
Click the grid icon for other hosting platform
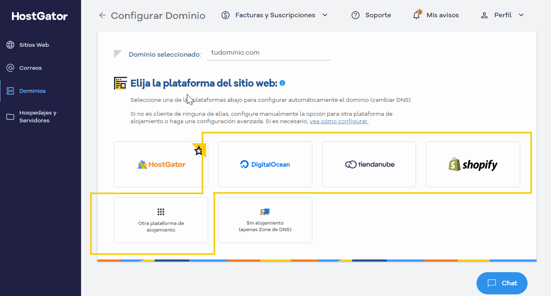coord(161,212)
